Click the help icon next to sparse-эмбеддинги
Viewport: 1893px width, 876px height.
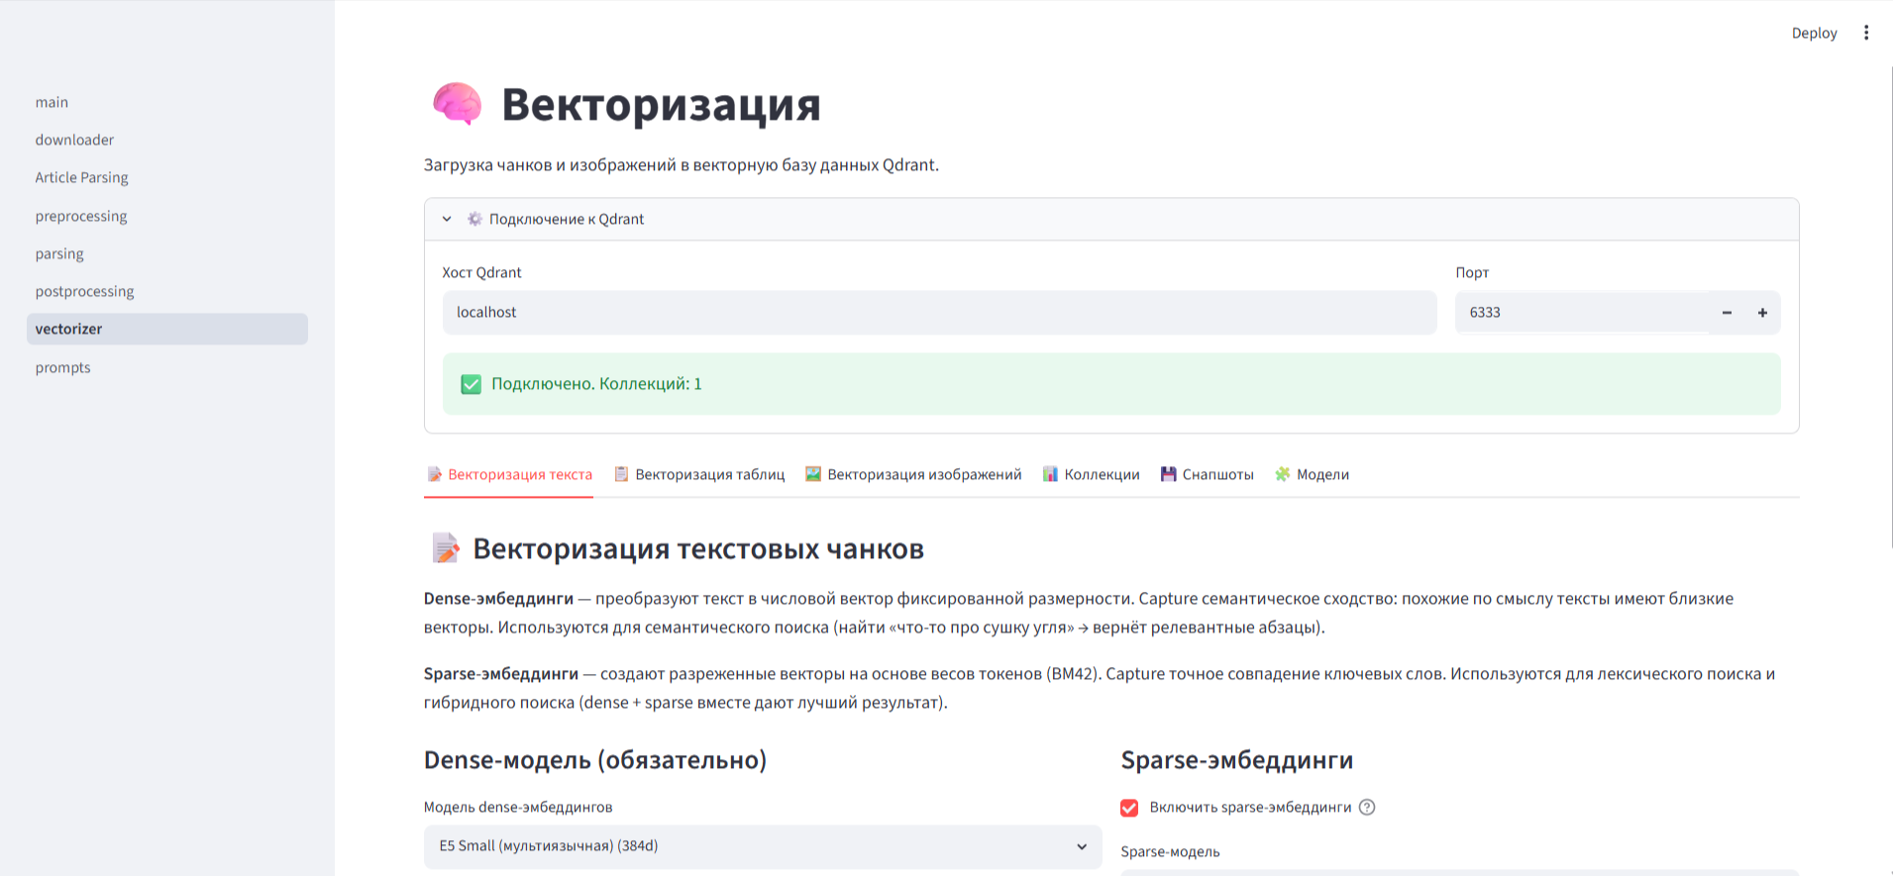point(1367,807)
